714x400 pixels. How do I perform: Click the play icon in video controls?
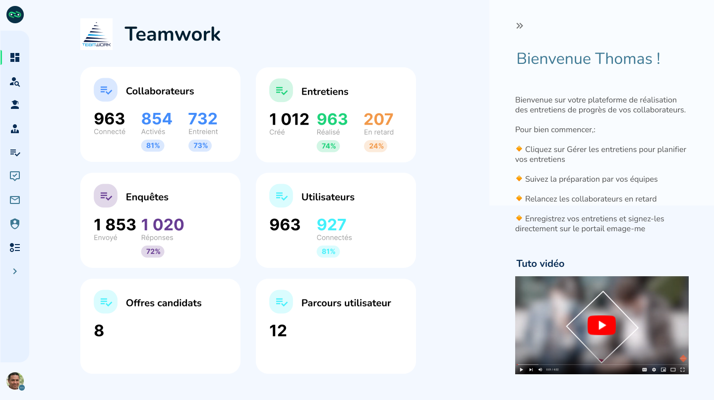[x=521, y=370]
